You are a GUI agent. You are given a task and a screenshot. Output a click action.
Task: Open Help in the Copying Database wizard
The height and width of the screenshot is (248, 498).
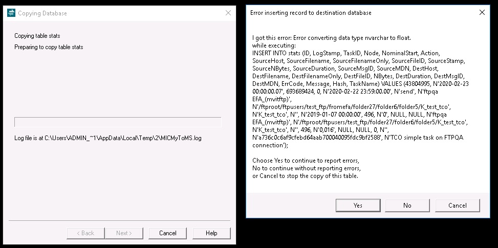tap(211, 233)
